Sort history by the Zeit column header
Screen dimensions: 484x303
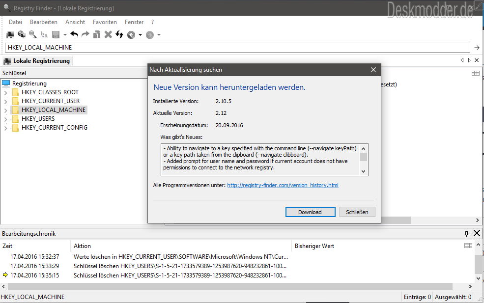point(35,246)
